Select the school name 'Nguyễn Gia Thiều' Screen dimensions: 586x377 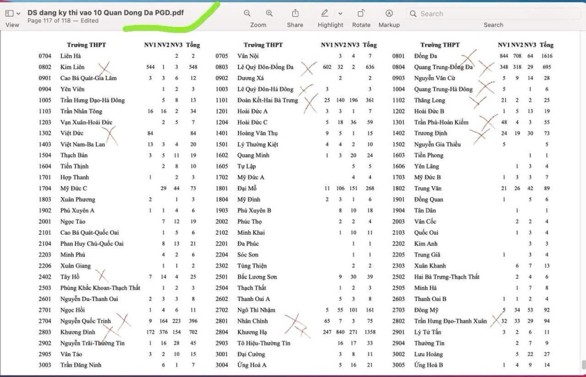coord(437,145)
